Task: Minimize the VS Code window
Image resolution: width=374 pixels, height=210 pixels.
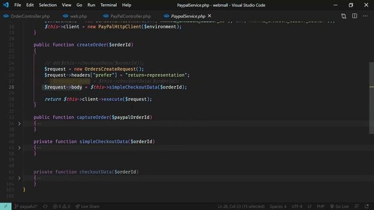Action: coord(335,5)
